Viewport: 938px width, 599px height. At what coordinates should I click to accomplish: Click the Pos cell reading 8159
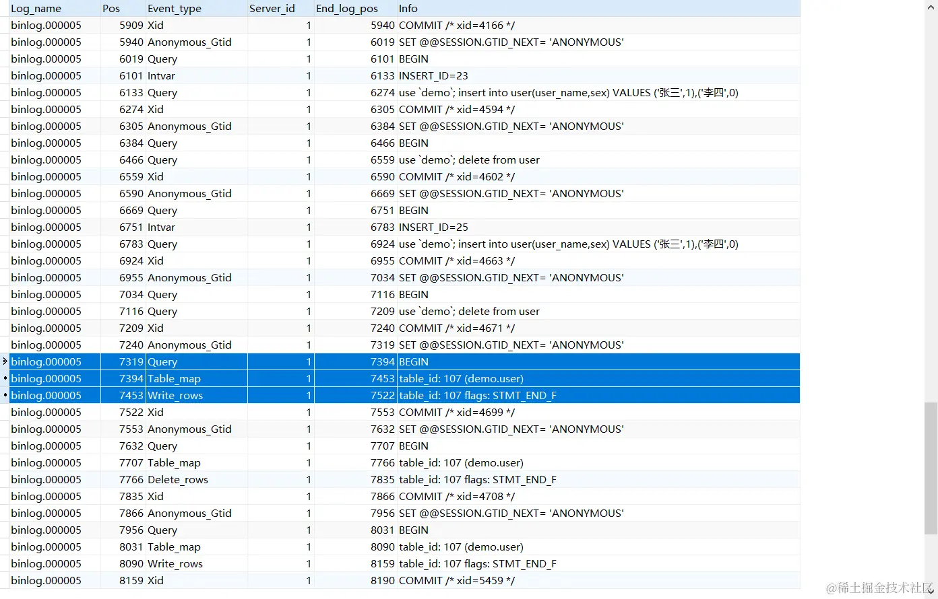point(123,581)
